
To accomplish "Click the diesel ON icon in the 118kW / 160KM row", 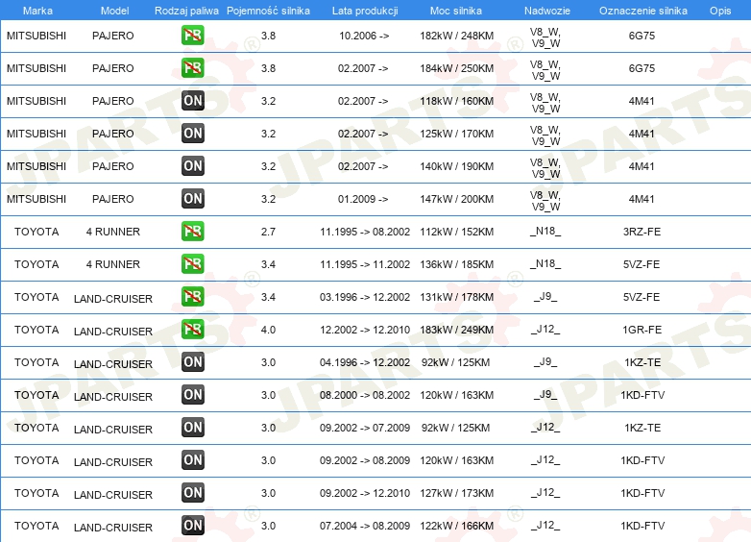I will pos(192,101).
